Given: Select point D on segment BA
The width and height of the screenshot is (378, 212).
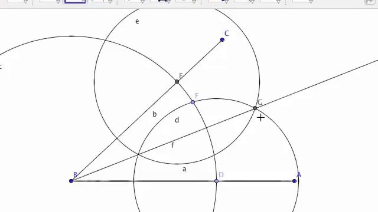Looking at the screenshot, I should [x=216, y=181].
